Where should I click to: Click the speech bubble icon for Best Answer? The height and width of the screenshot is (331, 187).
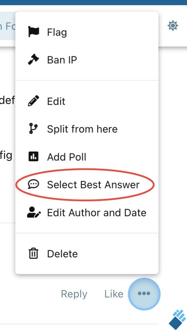[33, 184]
